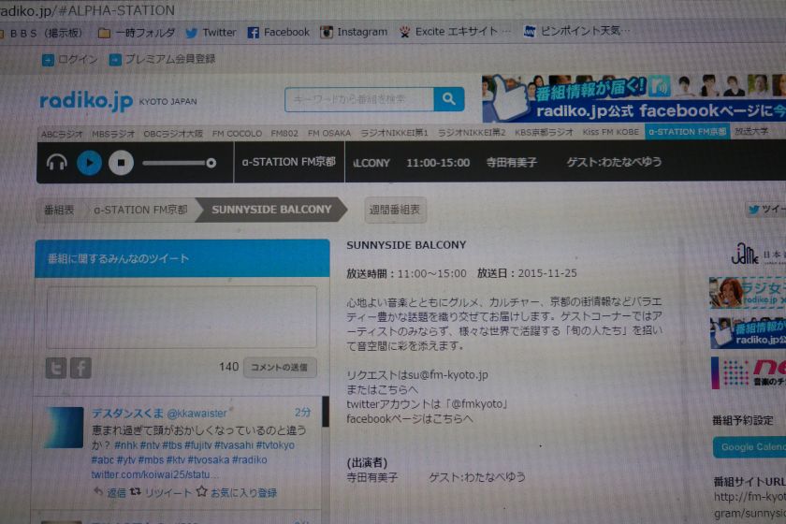
Task: Click the お気に入り登録 star link
Action: pyautogui.click(x=237, y=493)
